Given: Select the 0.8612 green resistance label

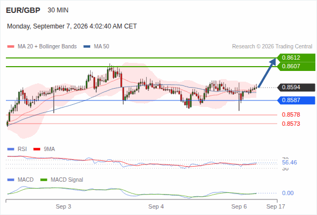Looking at the screenshot, I should [x=296, y=58].
